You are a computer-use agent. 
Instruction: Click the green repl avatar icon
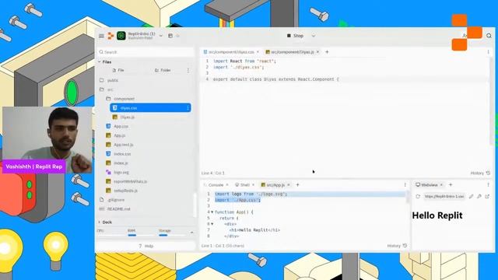[x=121, y=36]
